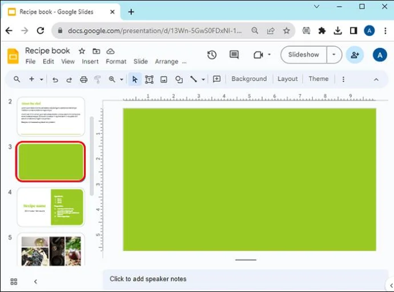Screen dimensions: 394x292
Task: Open toolbar more options menu
Action: (x=343, y=79)
